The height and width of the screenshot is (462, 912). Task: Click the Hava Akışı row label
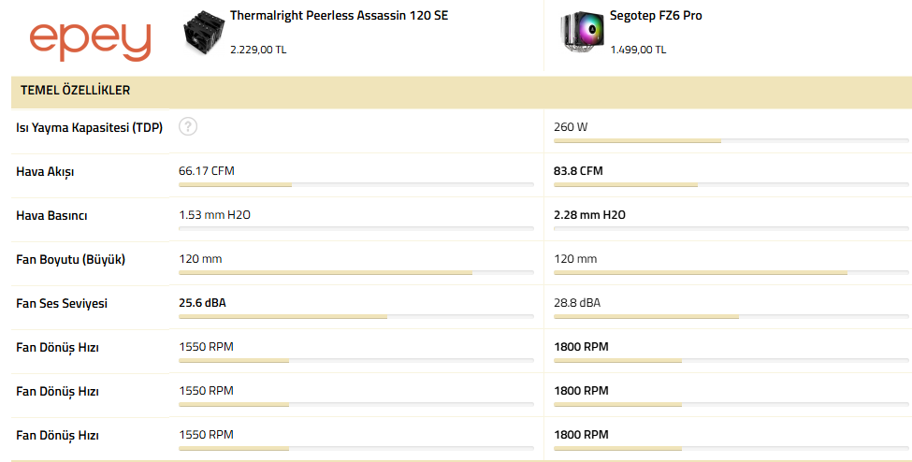[45, 172]
